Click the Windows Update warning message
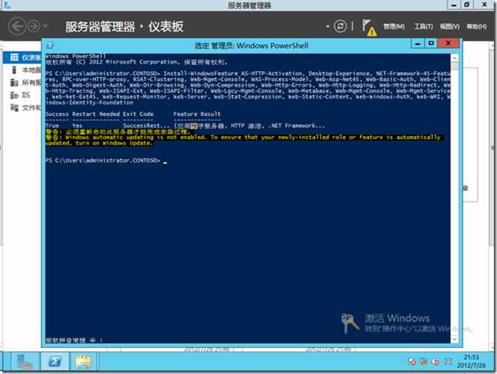 243,140
